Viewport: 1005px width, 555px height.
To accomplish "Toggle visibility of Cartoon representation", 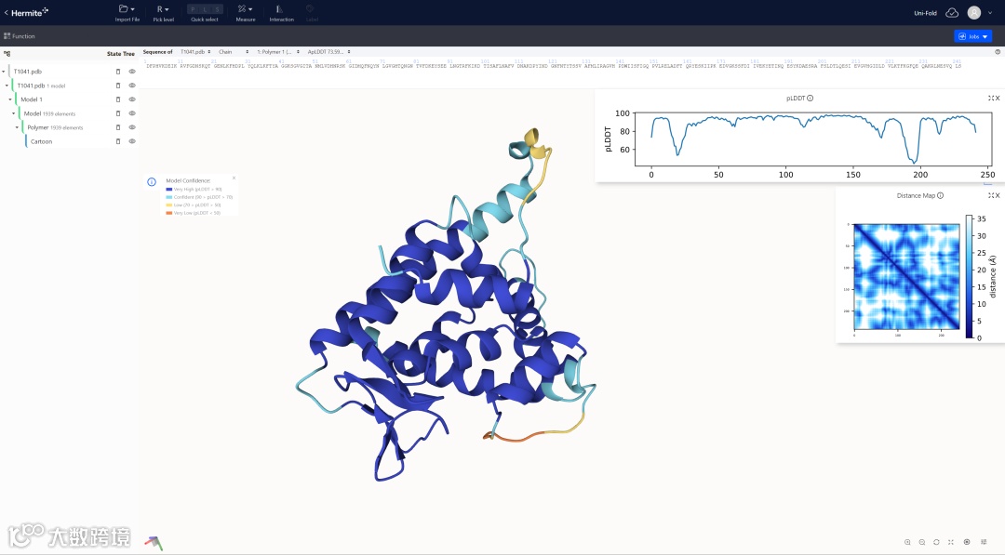I will point(132,141).
